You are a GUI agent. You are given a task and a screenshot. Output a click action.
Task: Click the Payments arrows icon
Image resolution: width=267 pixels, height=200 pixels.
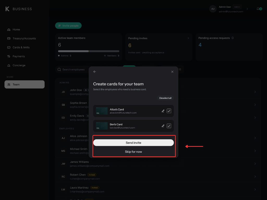coord(9,56)
